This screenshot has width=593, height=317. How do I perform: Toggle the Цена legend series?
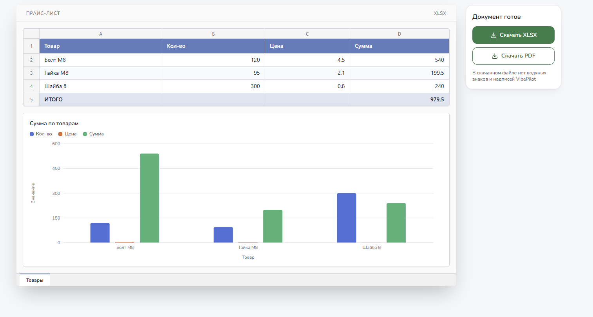point(67,134)
